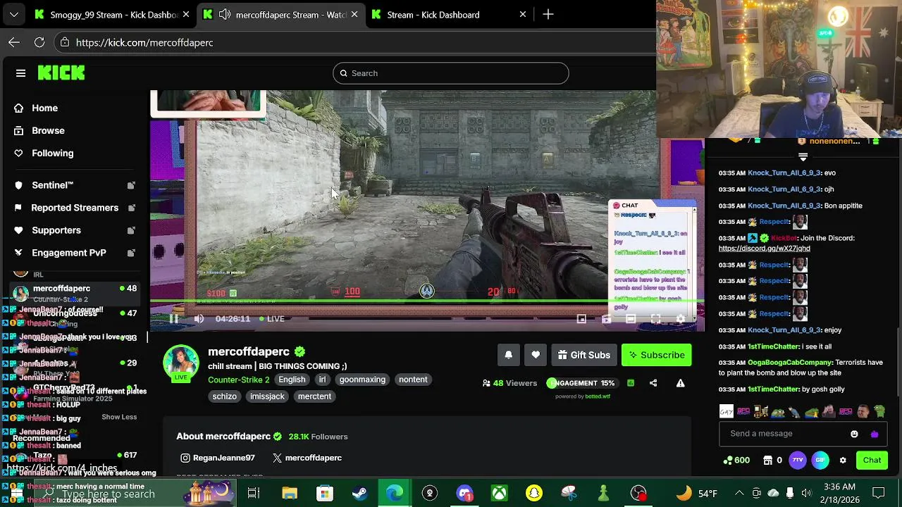Click the Gift Subs button
Screen dimensions: 902x507
pyautogui.click(x=584, y=355)
